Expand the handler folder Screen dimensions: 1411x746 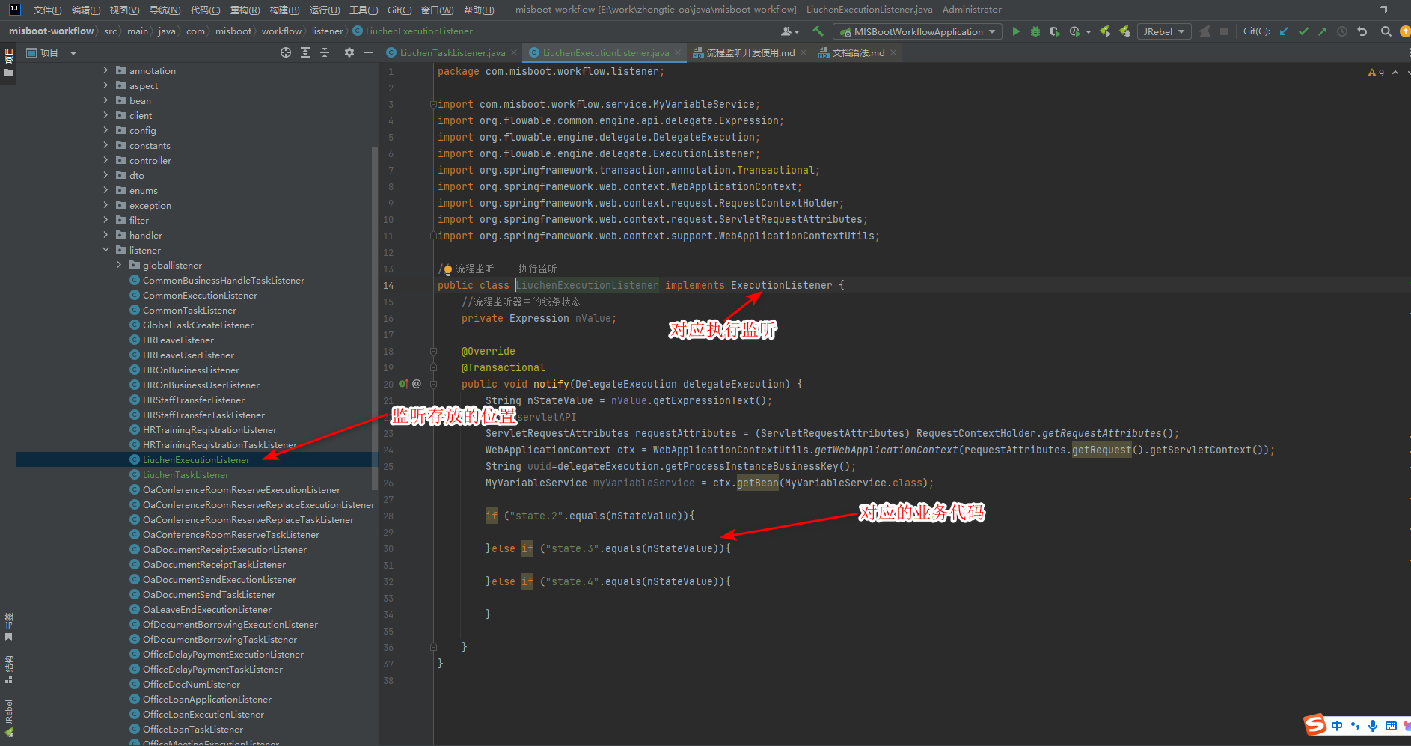105,235
